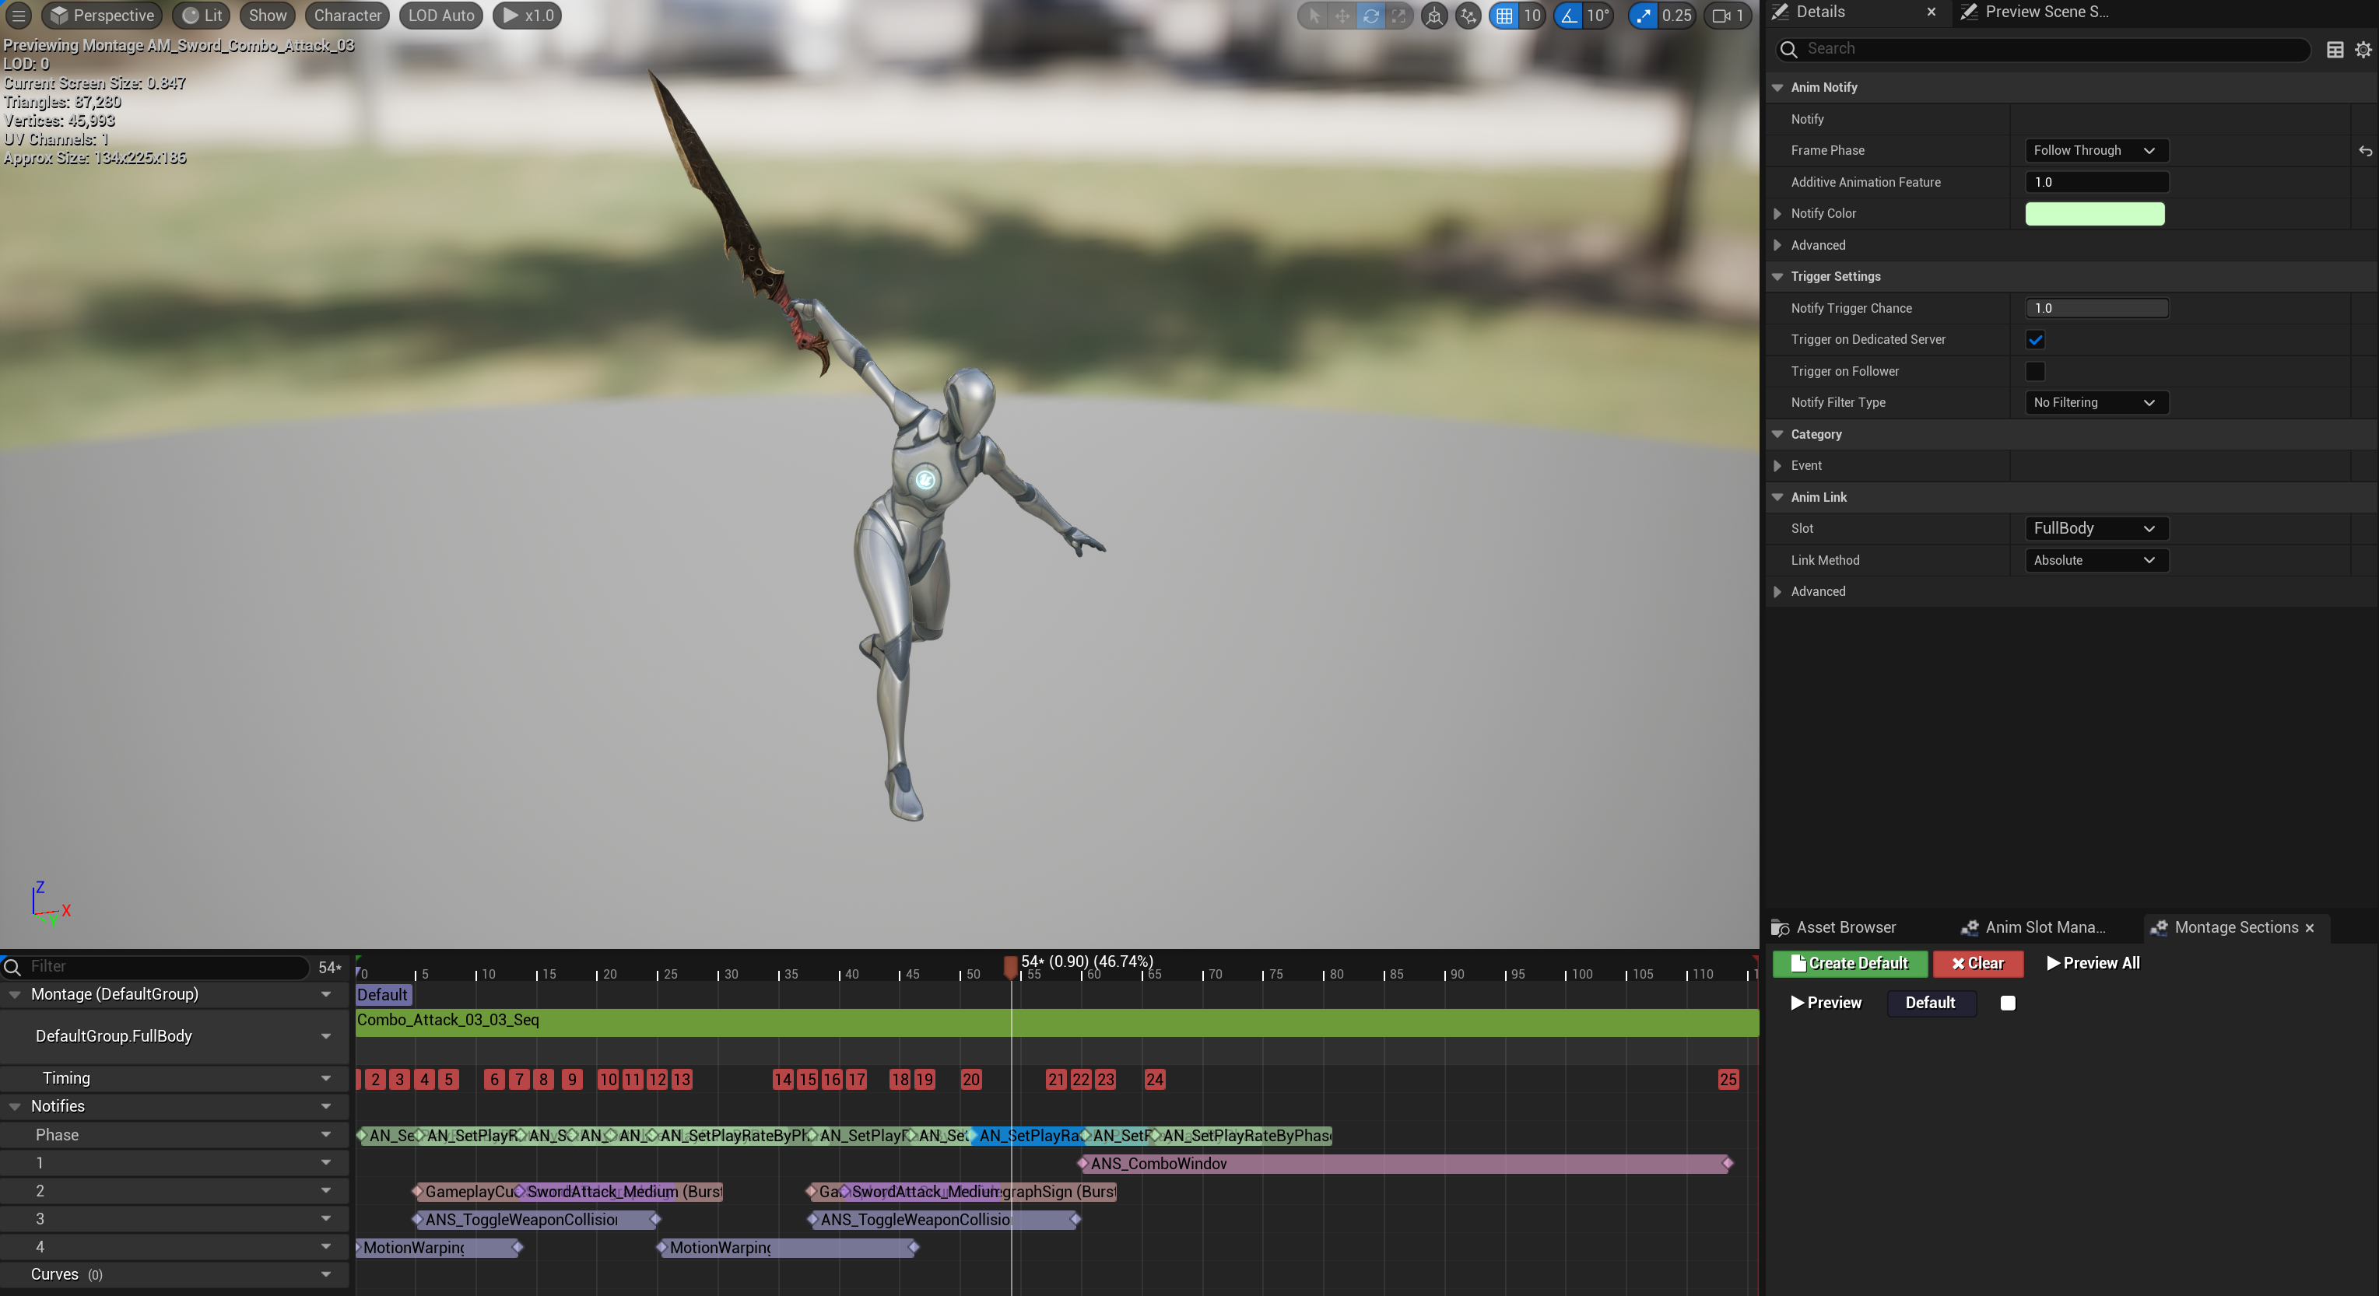Viewport: 2379px width, 1296px height.
Task: Click the camera speed icon
Action: (x=1721, y=16)
